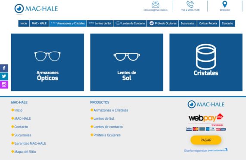Open the Cristales tile label
Viewport: 246px width, 160px height.
coord(206,73)
